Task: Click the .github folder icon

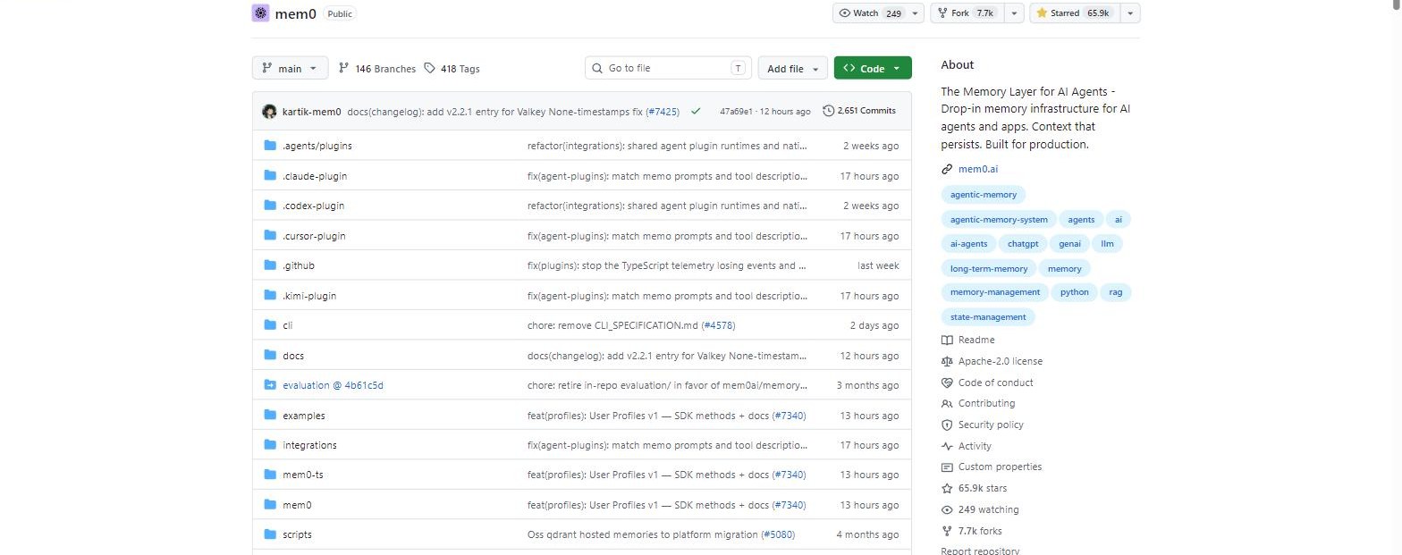Action: click(270, 265)
